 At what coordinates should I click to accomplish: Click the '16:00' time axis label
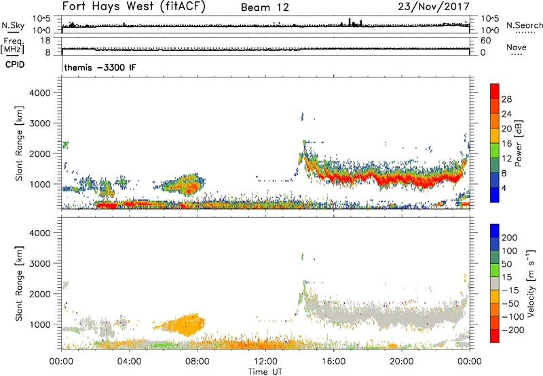[333, 362]
